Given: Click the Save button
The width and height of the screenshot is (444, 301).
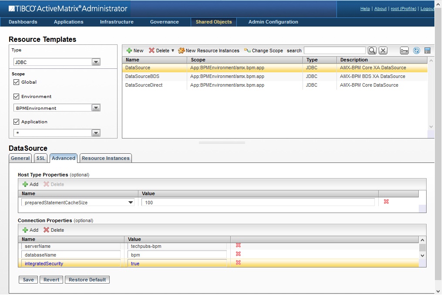Looking at the screenshot, I should pos(28,280).
